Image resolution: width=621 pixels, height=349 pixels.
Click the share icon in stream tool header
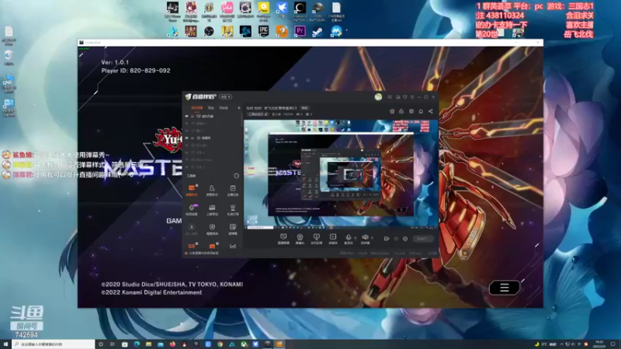[431, 112]
